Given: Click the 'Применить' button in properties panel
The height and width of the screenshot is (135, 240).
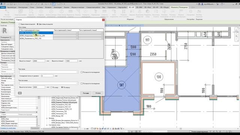Looking at the screenshot, I should tap(35, 128).
